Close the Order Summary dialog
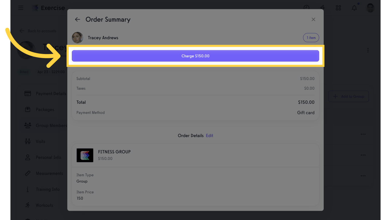The width and height of the screenshot is (391, 220). (313, 19)
